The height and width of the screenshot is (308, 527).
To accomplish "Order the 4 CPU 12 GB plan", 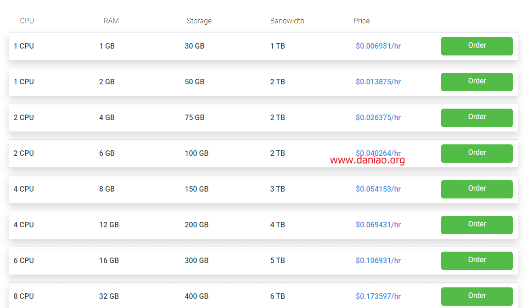I will click(x=477, y=225).
